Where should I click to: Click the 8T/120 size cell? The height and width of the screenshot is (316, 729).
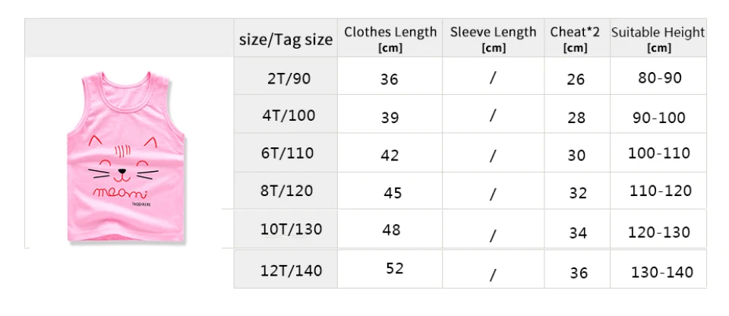tap(286, 191)
